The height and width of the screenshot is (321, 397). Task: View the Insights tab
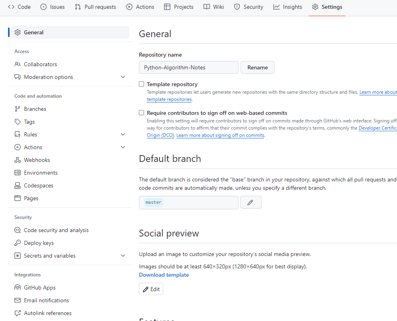click(288, 7)
